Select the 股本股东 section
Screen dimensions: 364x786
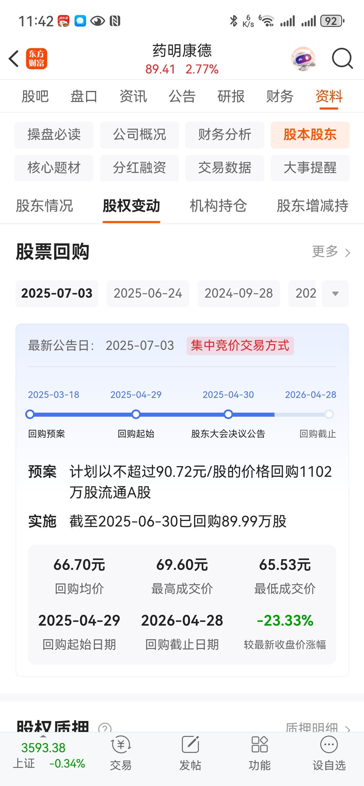point(310,135)
